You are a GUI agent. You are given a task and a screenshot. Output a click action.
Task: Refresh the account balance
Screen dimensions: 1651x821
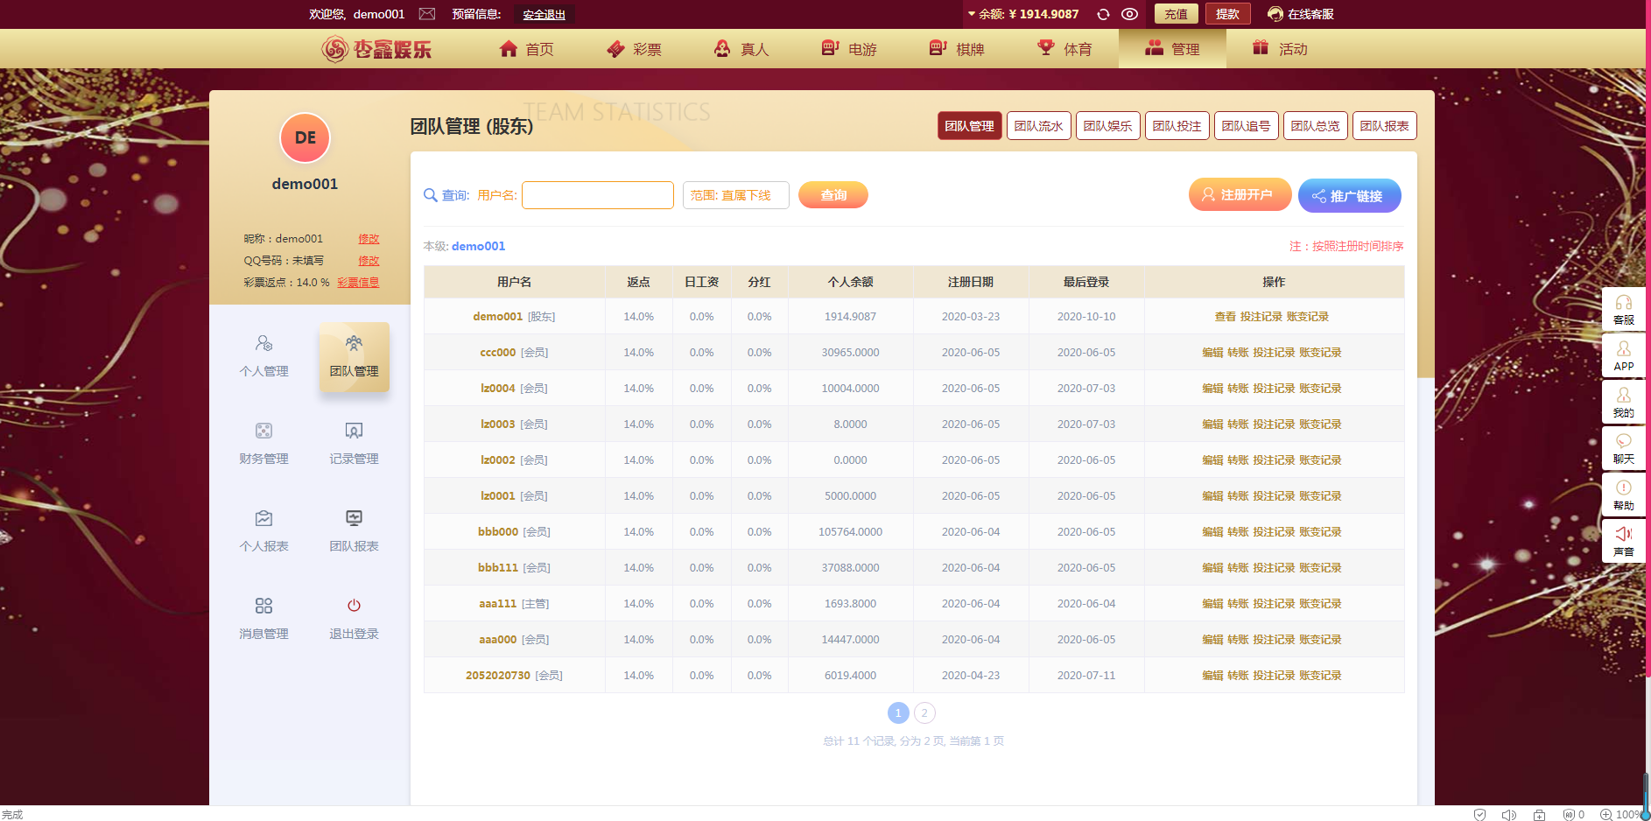pyautogui.click(x=1103, y=14)
